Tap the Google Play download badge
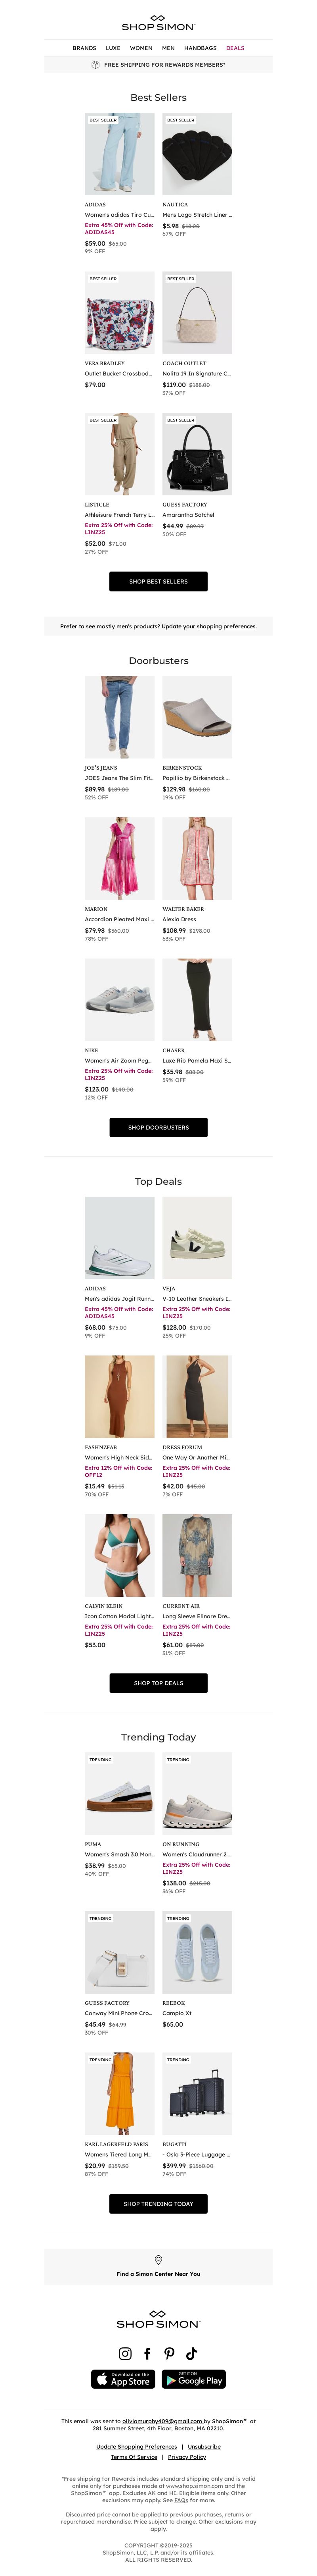 [x=193, y=2379]
